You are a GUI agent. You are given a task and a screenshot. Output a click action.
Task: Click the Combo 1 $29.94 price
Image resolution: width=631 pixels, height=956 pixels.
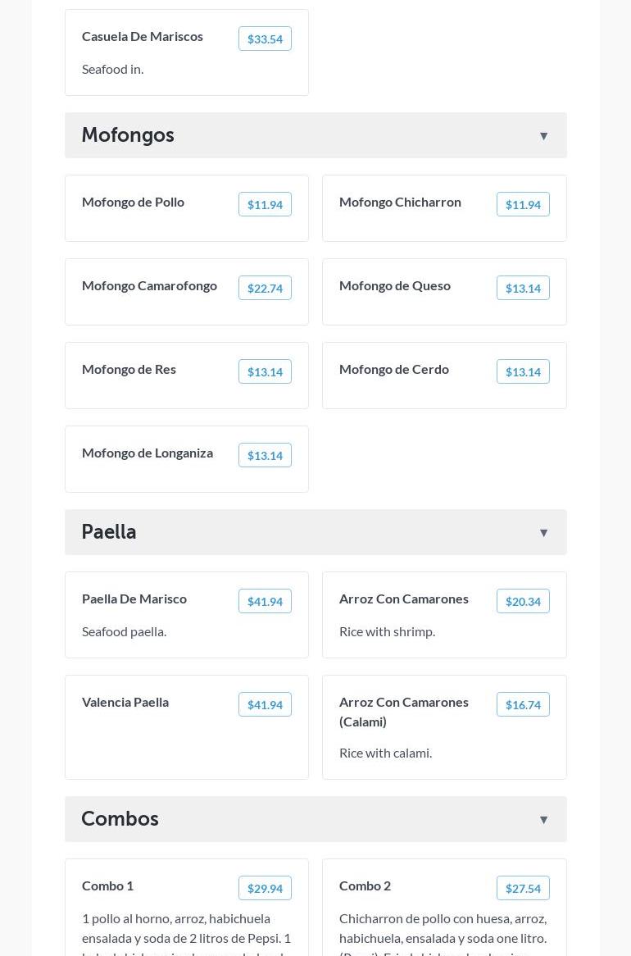point(265,889)
